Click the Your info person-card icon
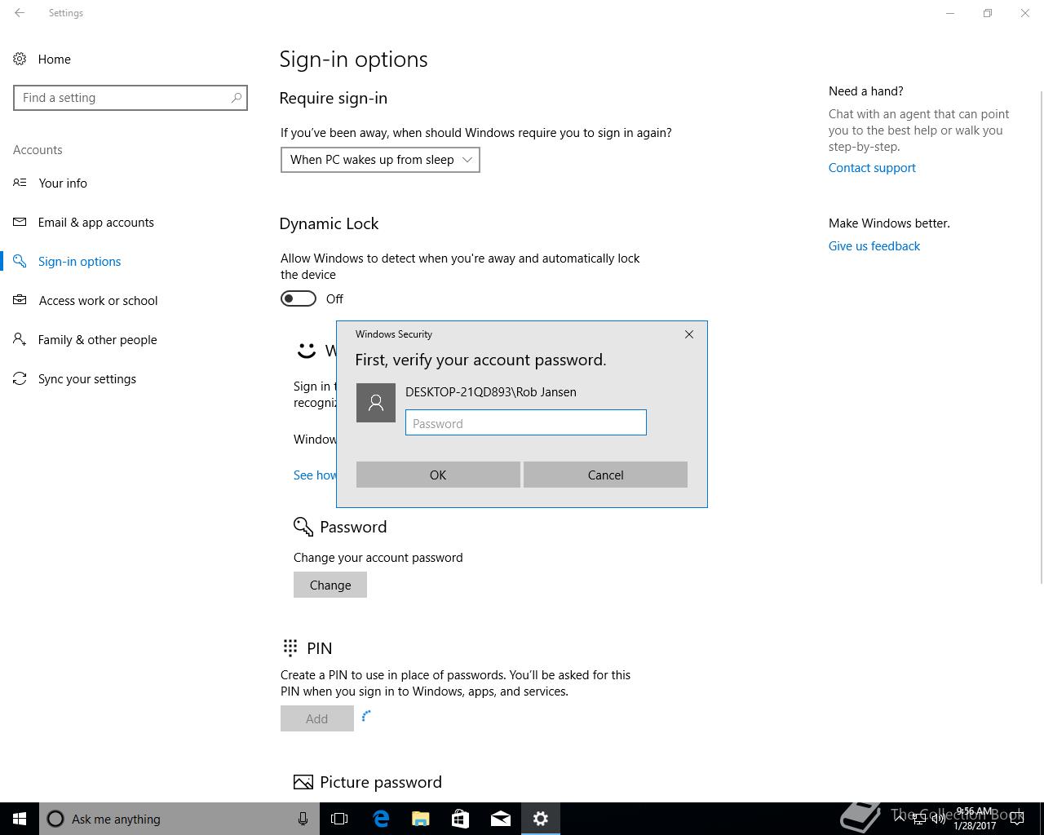1044x835 pixels. pyautogui.click(x=20, y=183)
